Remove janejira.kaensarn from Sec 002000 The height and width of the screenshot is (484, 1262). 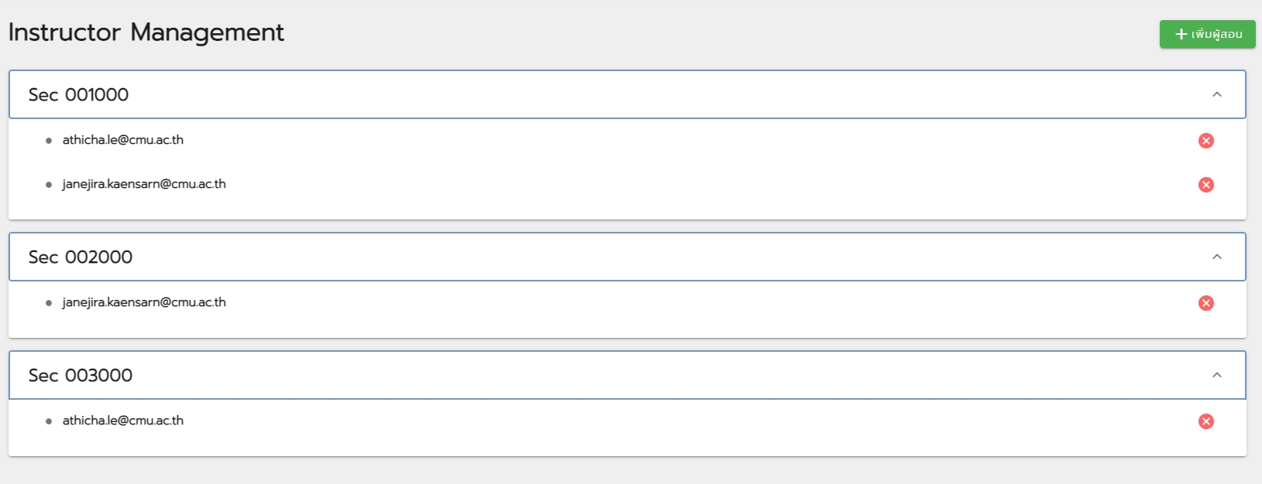tap(1205, 303)
